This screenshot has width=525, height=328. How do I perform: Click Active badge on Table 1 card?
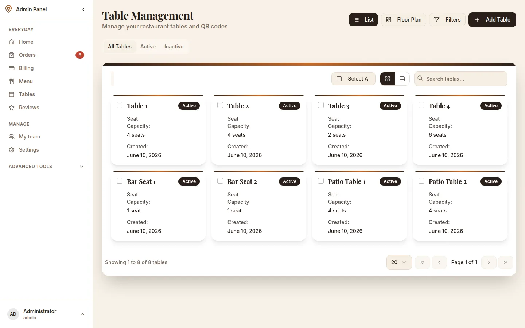pos(189,106)
